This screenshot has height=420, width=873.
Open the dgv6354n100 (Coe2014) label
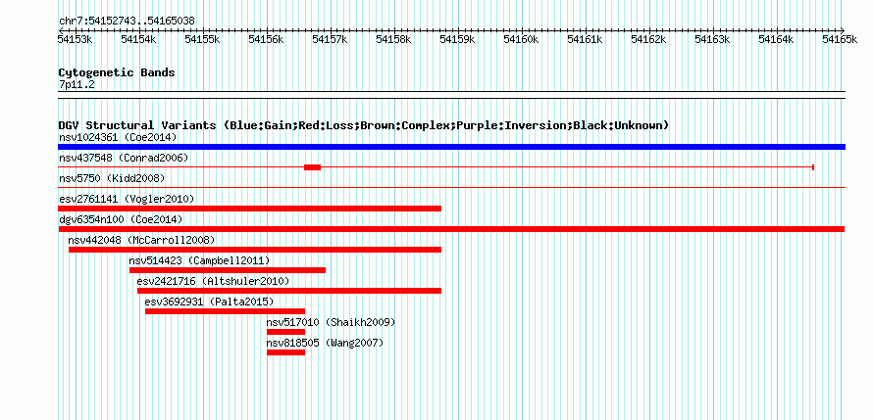(121, 219)
